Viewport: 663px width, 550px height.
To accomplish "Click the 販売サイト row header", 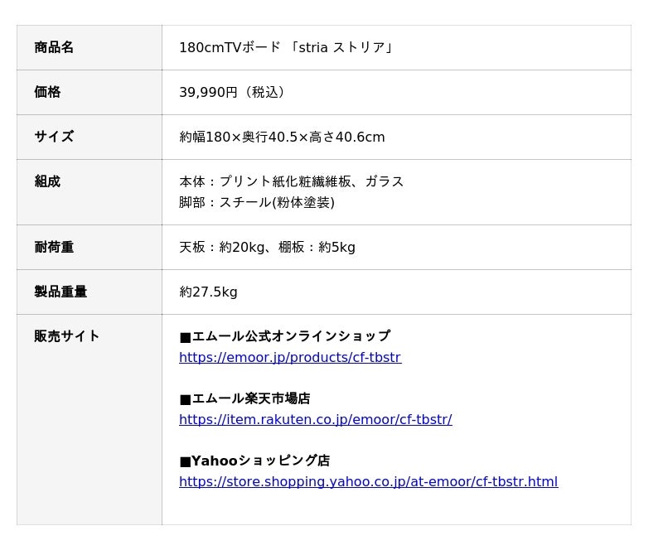I will (x=67, y=336).
